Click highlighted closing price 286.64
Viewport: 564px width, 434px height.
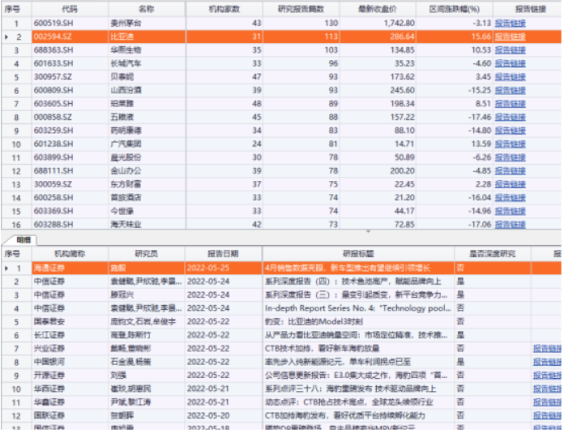[x=402, y=37]
